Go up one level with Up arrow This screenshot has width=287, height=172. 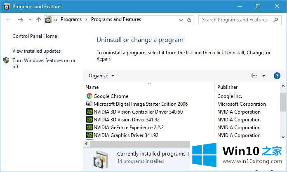[x=39, y=20]
